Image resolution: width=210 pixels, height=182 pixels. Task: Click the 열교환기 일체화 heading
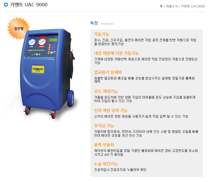tap(108, 72)
